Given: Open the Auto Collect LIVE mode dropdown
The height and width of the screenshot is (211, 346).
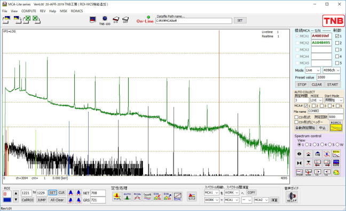Looking at the screenshot, I should [x=316, y=100].
